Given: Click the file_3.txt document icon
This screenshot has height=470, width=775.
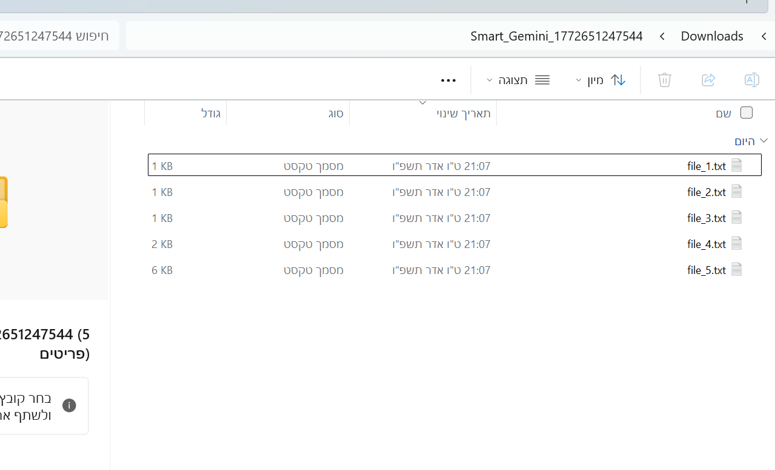Looking at the screenshot, I should (737, 218).
